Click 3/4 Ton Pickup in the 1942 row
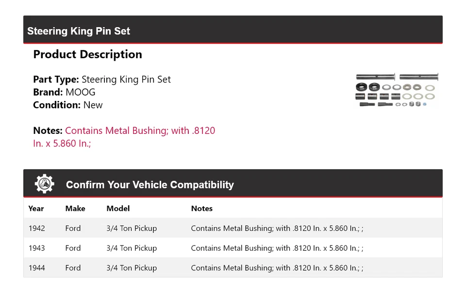 point(132,228)
